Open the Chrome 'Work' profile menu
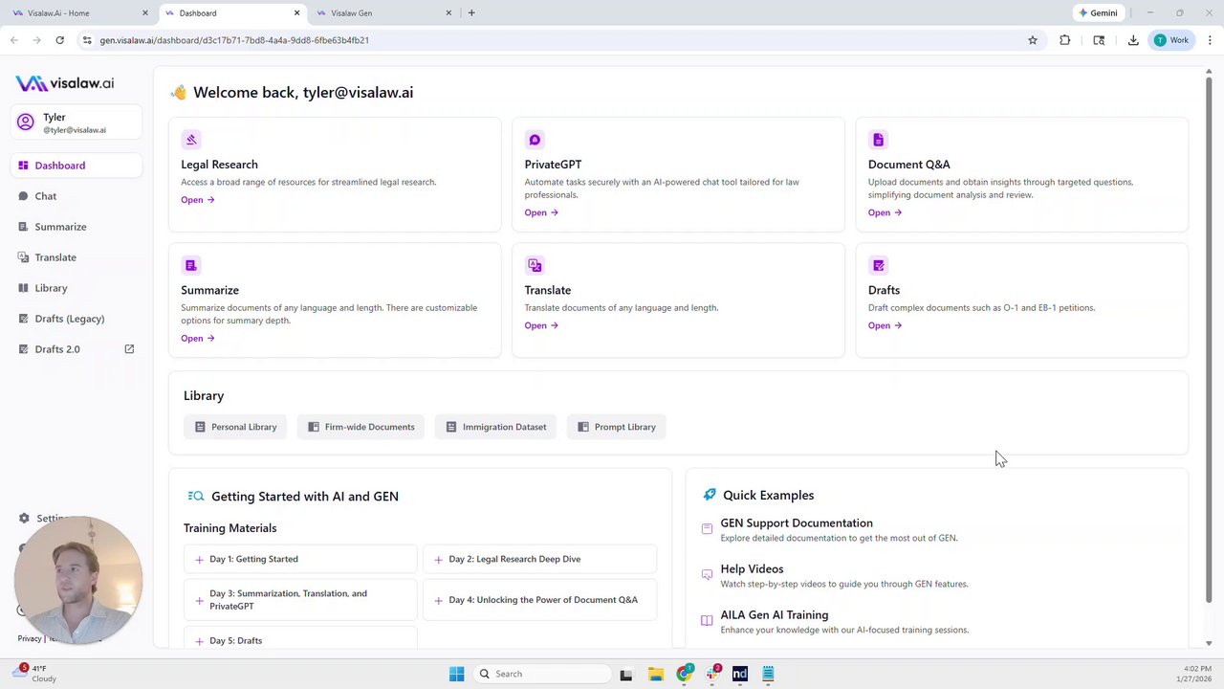This screenshot has height=689, width=1224. 1171,40
